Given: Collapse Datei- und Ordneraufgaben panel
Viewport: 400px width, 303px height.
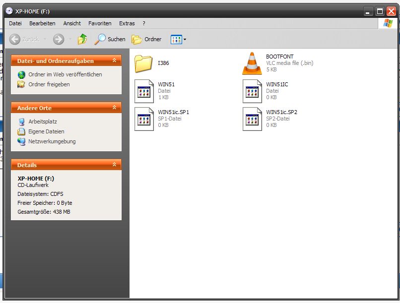Looking at the screenshot, I should [114, 61].
